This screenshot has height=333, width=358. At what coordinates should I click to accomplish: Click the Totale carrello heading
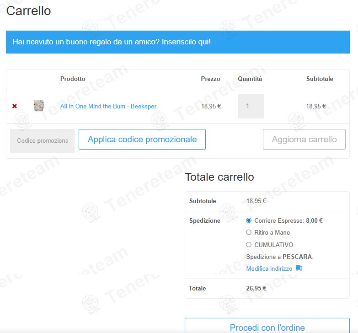(219, 177)
